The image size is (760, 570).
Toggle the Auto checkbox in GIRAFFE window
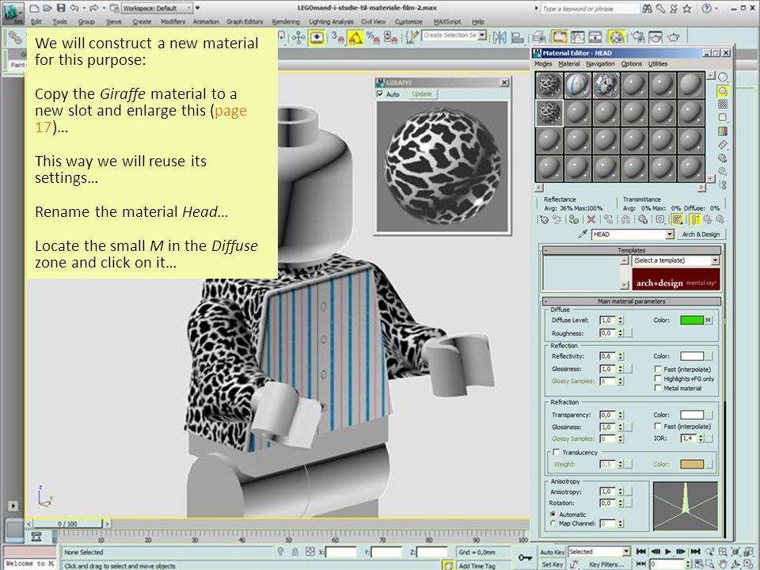[380, 94]
